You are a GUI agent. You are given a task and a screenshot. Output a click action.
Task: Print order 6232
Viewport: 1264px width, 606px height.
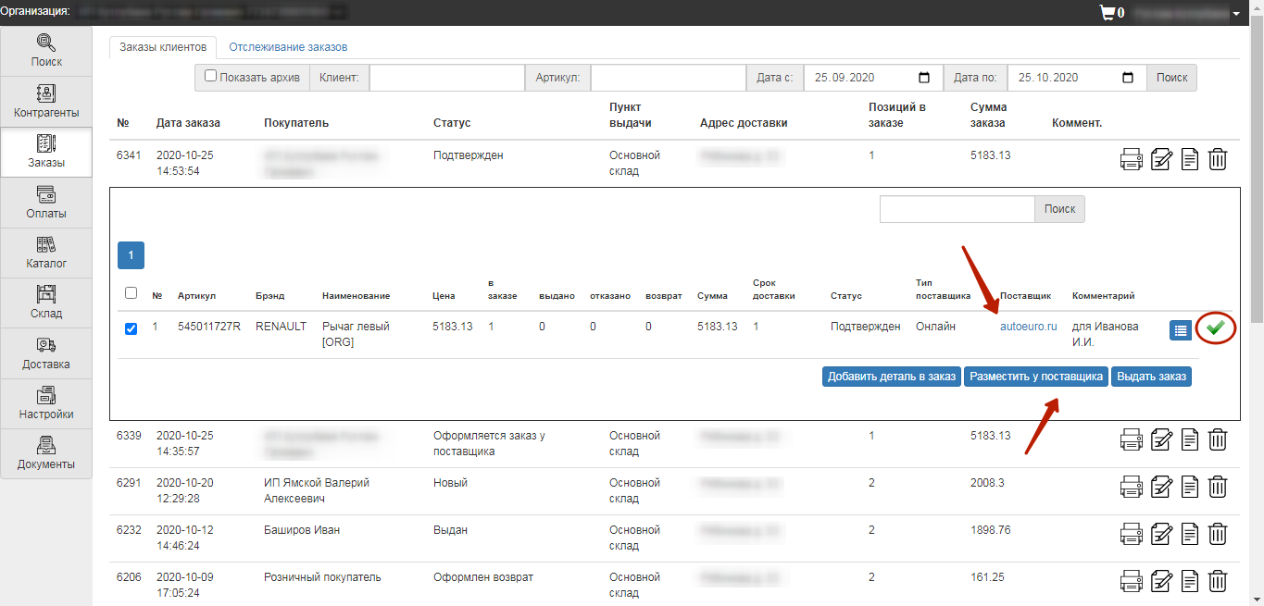tap(1132, 534)
